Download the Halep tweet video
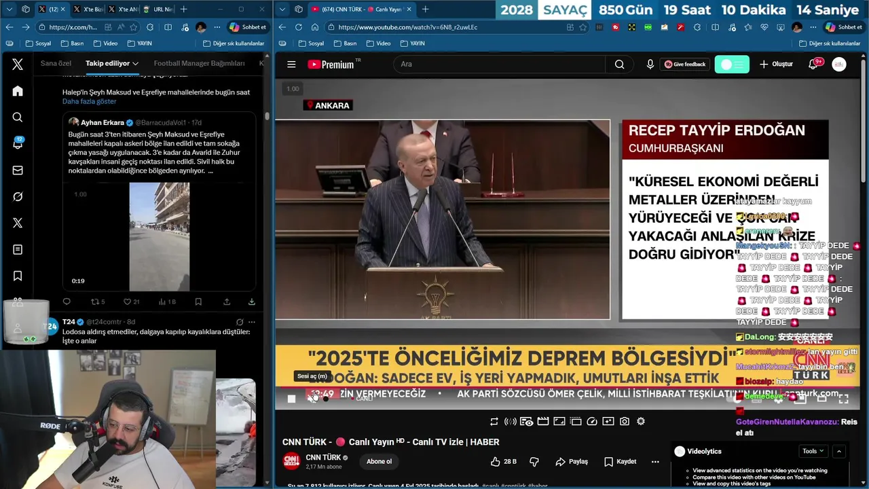 point(252,302)
